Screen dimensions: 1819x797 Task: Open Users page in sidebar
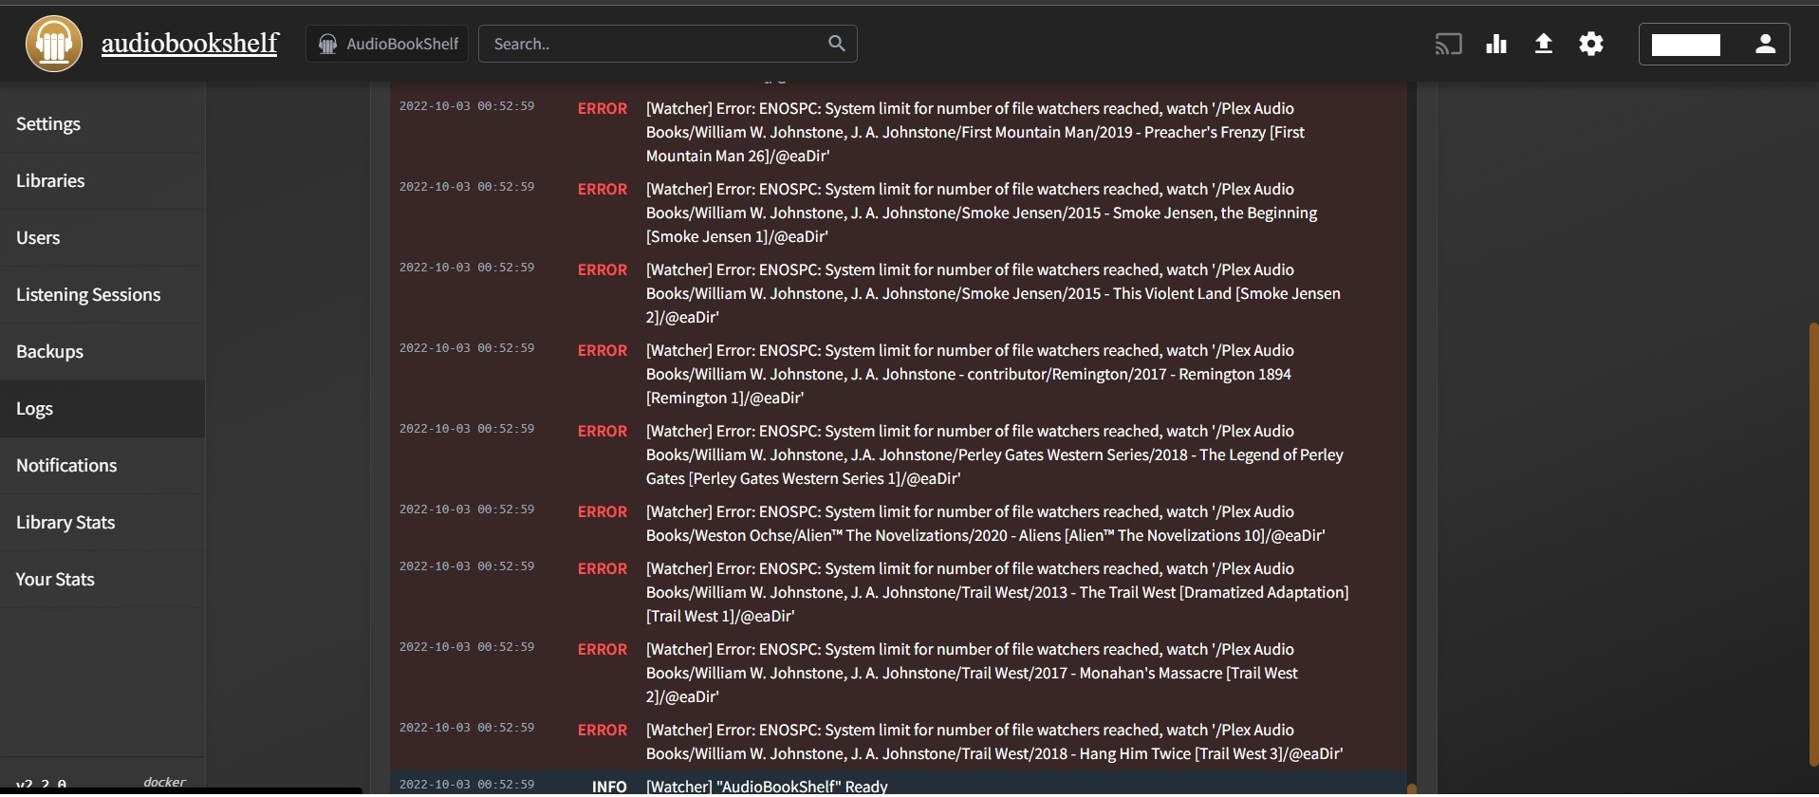[102, 238]
